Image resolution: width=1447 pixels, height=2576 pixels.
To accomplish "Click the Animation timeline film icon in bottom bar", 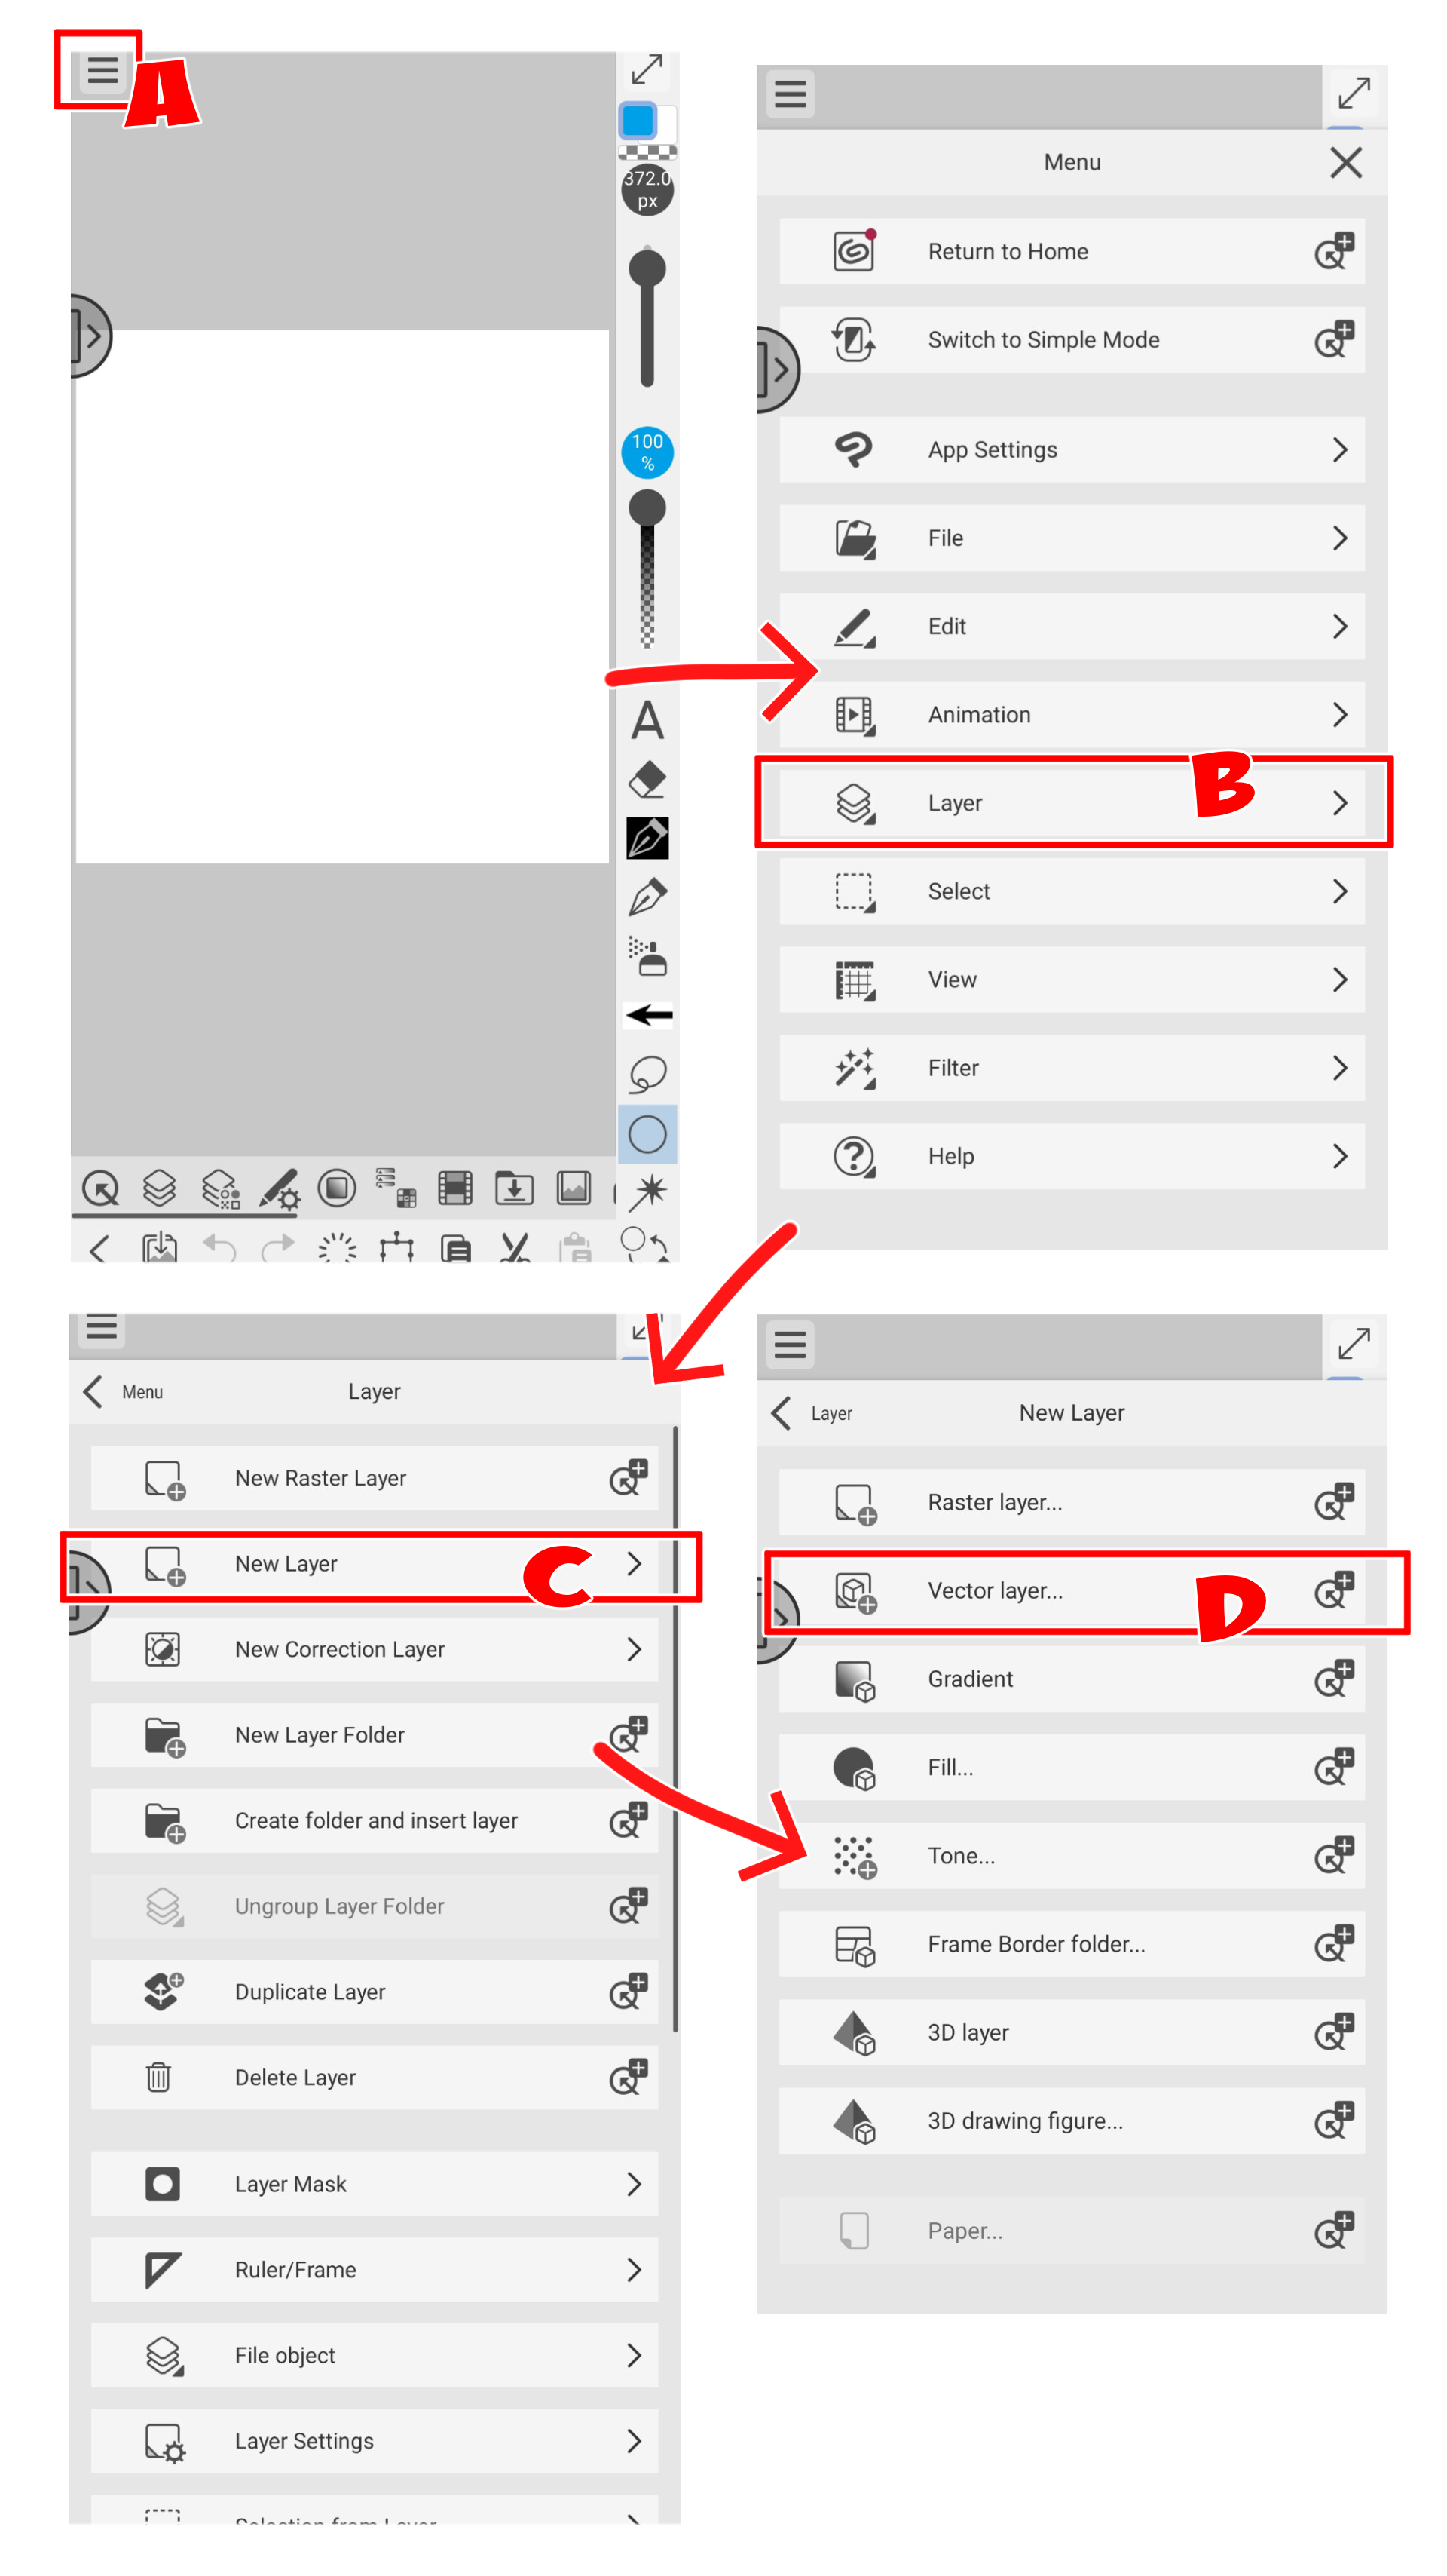I will (x=454, y=1188).
